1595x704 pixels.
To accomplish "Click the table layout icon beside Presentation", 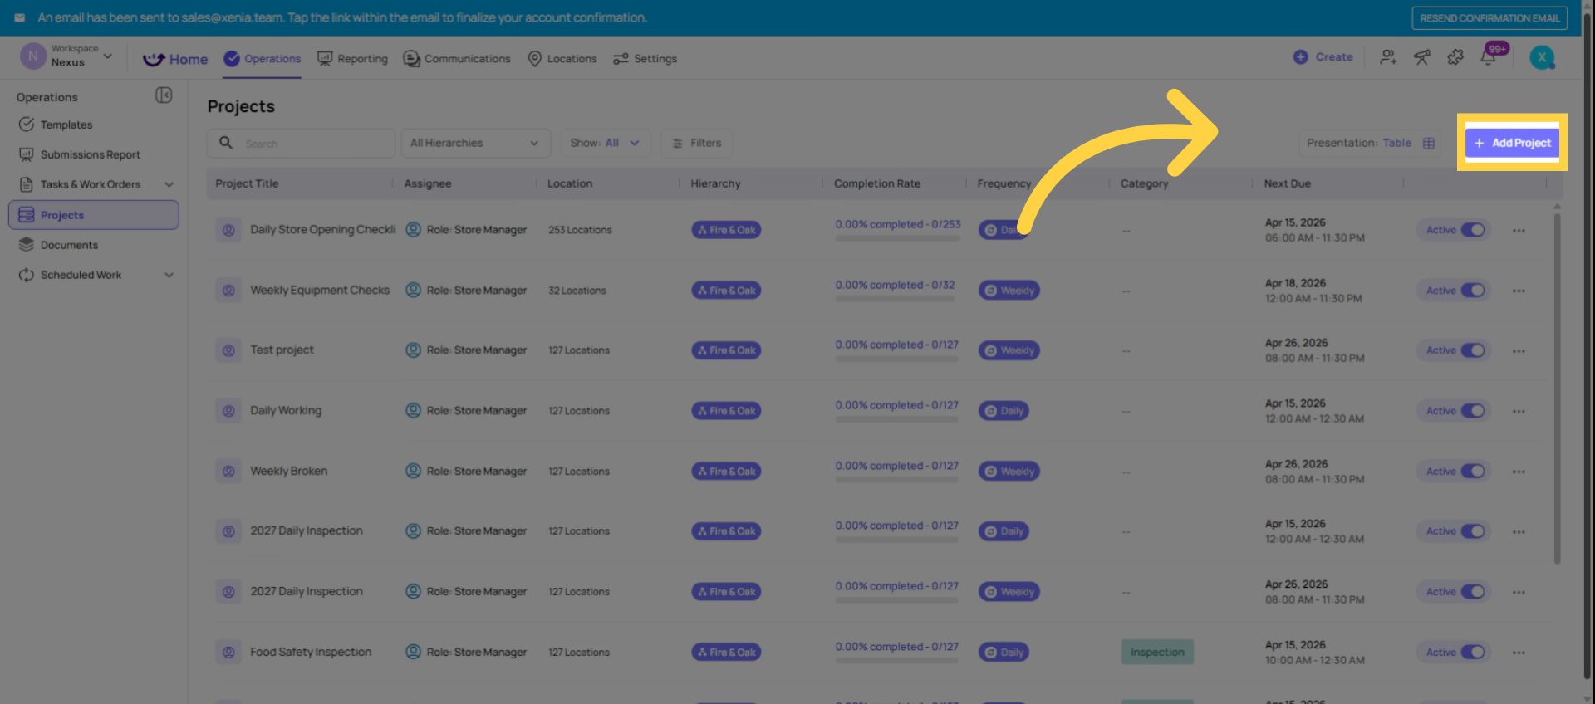I will [1429, 143].
